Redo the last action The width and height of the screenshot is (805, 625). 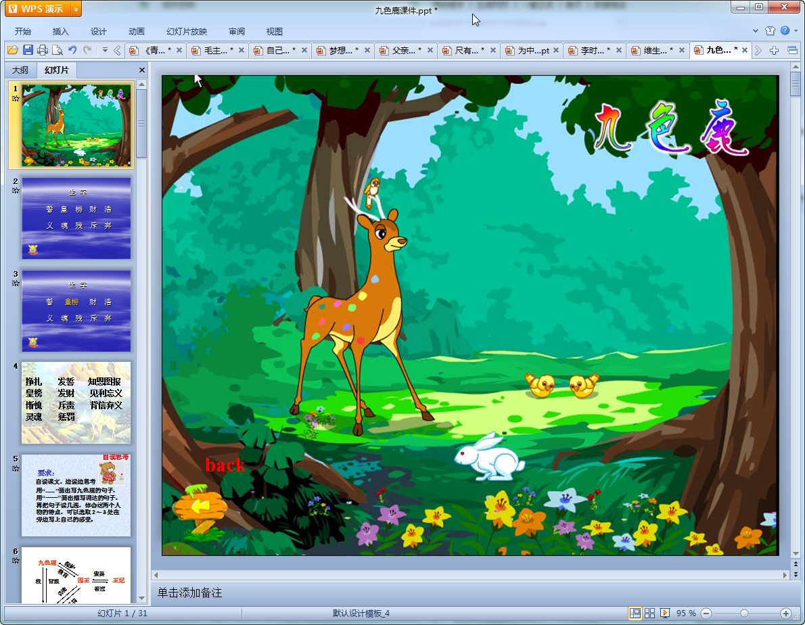[x=87, y=50]
